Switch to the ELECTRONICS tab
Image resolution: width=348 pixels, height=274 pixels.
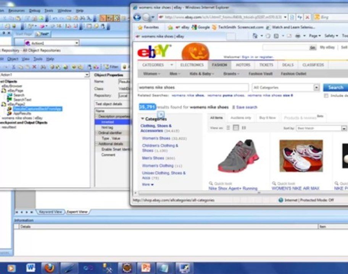(192, 65)
